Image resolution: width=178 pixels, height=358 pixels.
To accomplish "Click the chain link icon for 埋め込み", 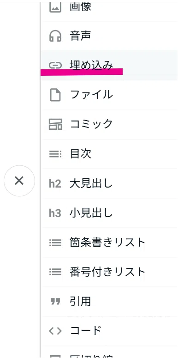I will click(55, 66).
